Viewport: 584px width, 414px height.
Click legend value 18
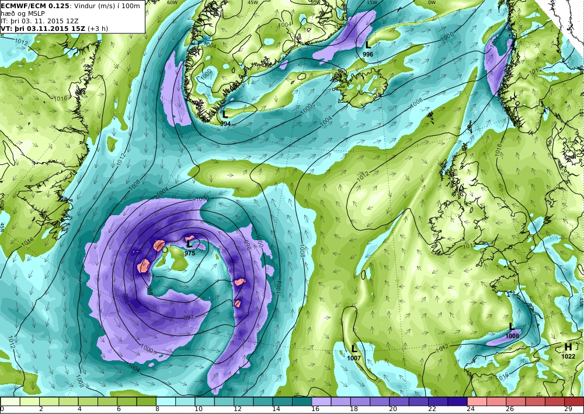[354, 409]
